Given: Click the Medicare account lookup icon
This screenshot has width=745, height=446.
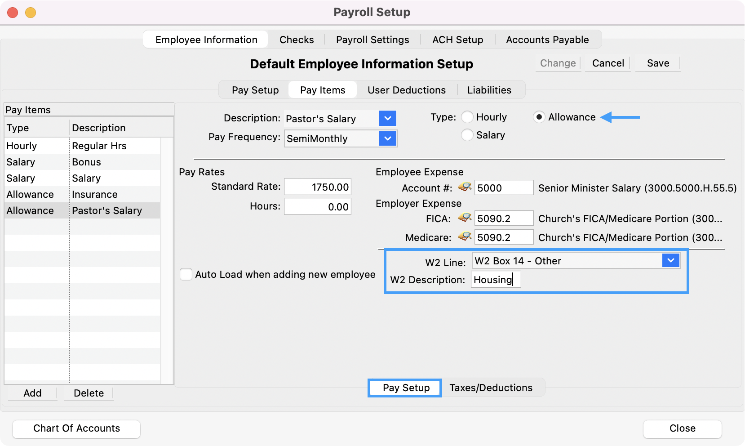Looking at the screenshot, I should 464,236.
